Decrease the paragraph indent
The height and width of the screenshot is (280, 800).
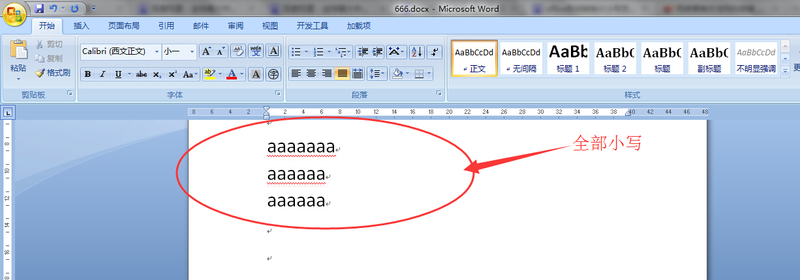[x=363, y=51]
